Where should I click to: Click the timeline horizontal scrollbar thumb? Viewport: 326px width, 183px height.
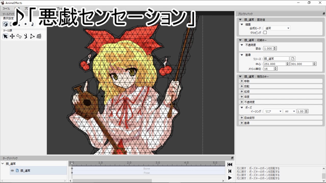pyautogui.click(x=112, y=181)
